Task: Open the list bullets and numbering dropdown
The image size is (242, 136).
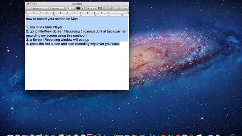Action: pyautogui.click(x=125, y=8)
